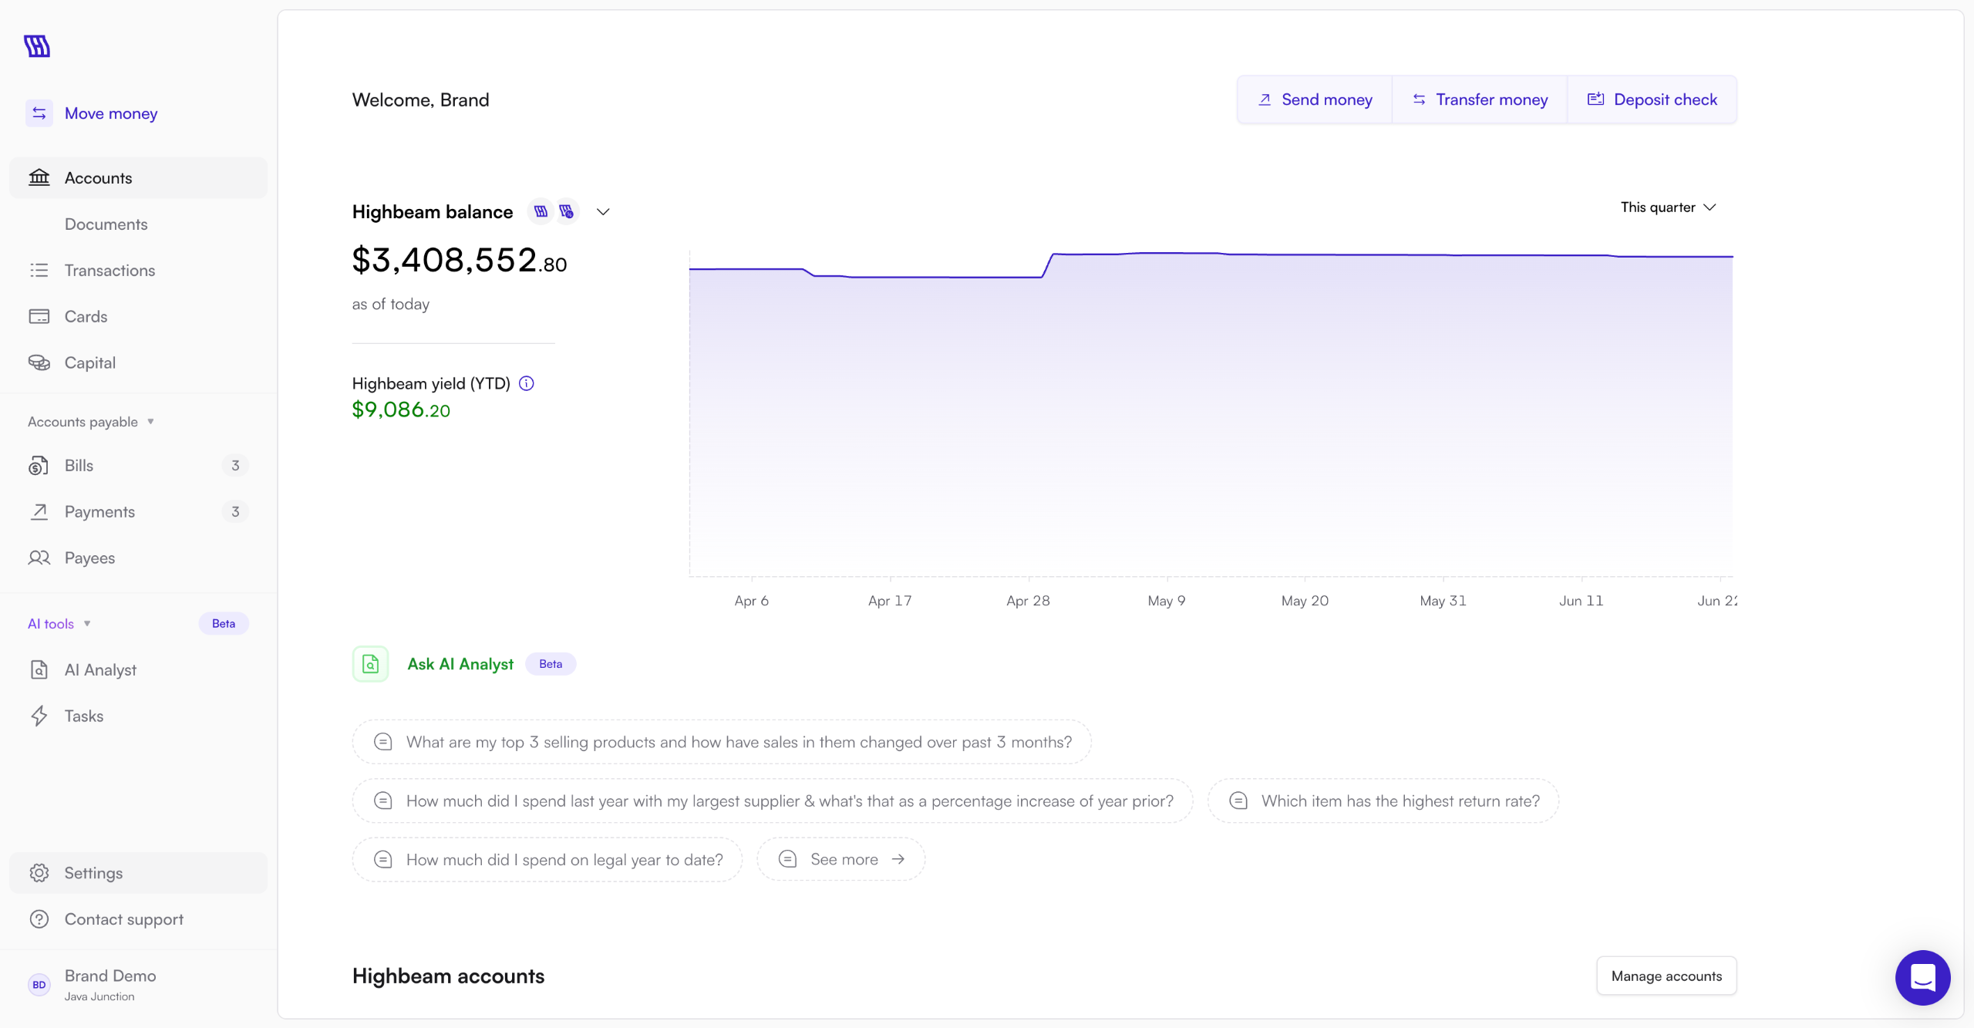The width and height of the screenshot is (1974, 1028).
Task: Open Tasks from AI tools
Action: coord(83,716)
